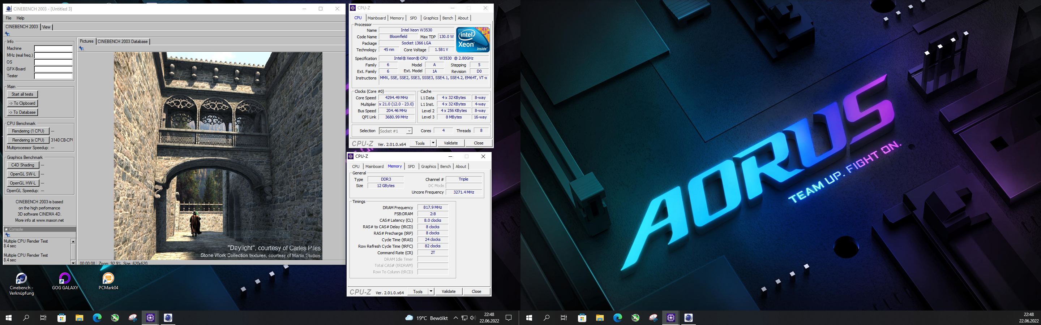Open File Explorer from left taskbar
Screen dimensions: 1041x325
click(x=79, y=318)
